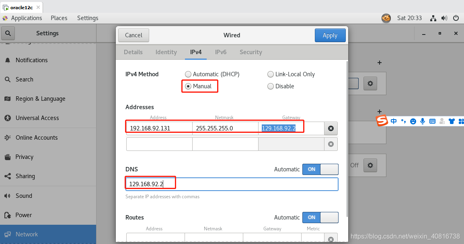The height and width of the screenshot is (244, 464).
Task: Toggle Routes Automatic switch
Action: [320, 218]
